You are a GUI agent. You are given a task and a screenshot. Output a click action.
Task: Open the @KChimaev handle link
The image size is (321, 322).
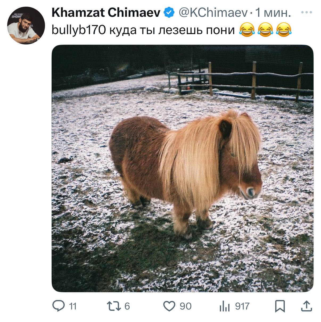pos(213,13)
